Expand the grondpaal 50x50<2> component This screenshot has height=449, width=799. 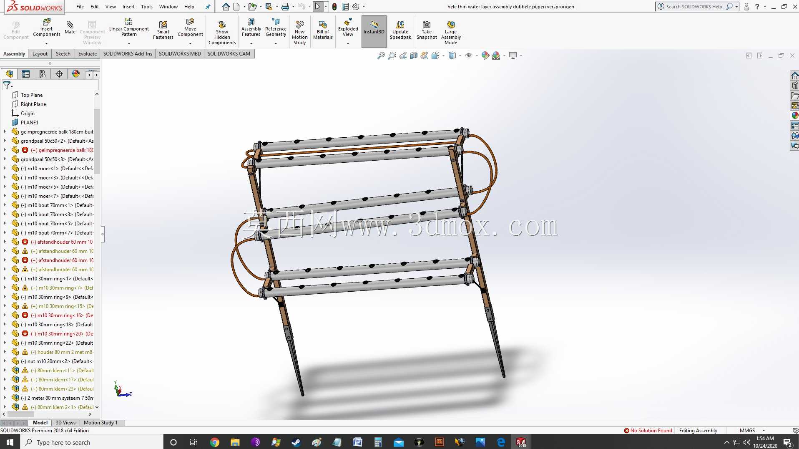[5, 141]
